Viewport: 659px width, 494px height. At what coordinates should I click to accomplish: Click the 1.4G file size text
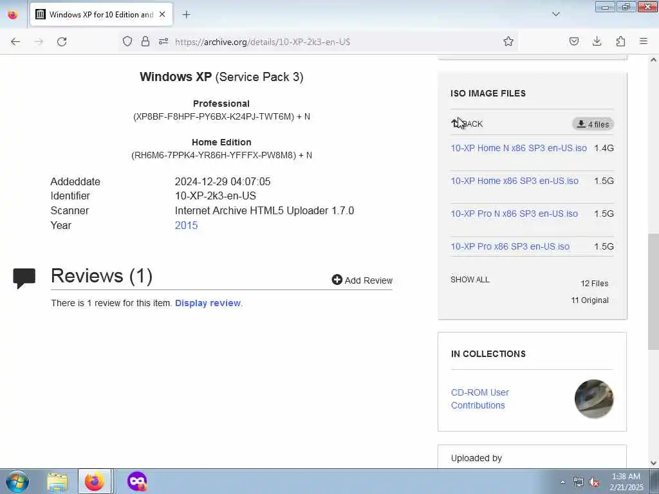[x=604, y=148]
